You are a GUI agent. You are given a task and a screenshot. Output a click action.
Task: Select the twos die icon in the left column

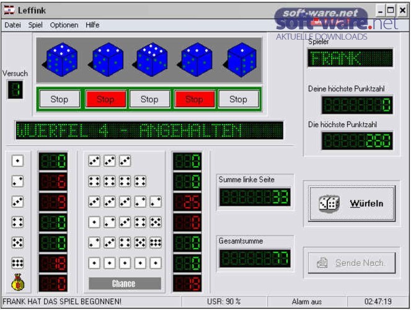pos(17,181)
